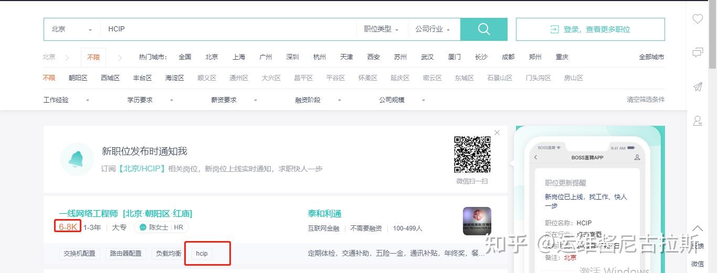The height and width of the screenshot is (273, 717).
Task: Open job title 一线网络工程师
Action: click(88, 214)
